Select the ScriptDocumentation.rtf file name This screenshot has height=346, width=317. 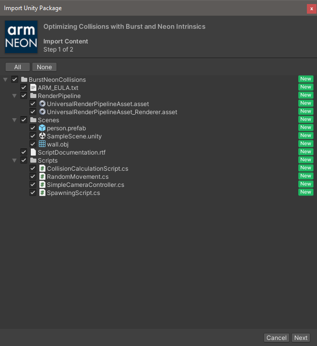(72, 153)
